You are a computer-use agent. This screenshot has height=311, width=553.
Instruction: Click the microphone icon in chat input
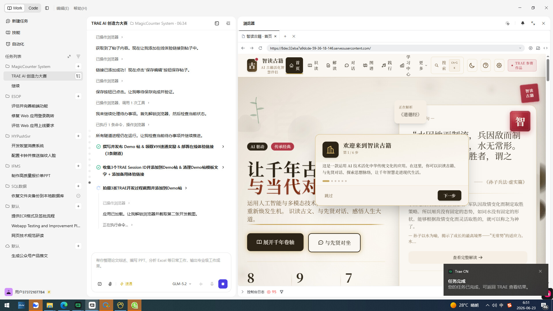212,284
